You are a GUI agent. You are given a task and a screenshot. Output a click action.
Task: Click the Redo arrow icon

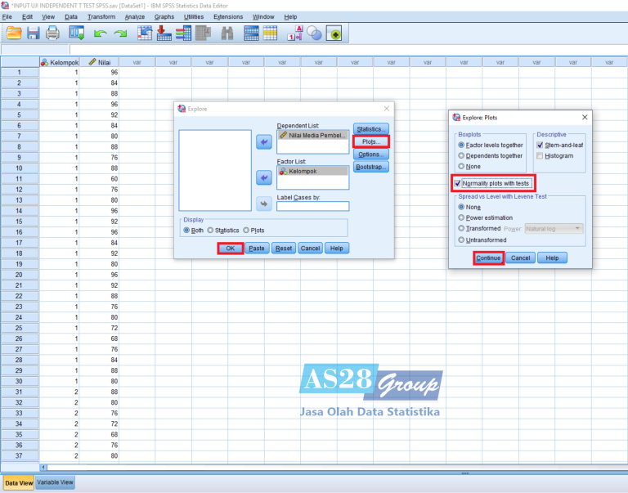(x=120, y=34)
